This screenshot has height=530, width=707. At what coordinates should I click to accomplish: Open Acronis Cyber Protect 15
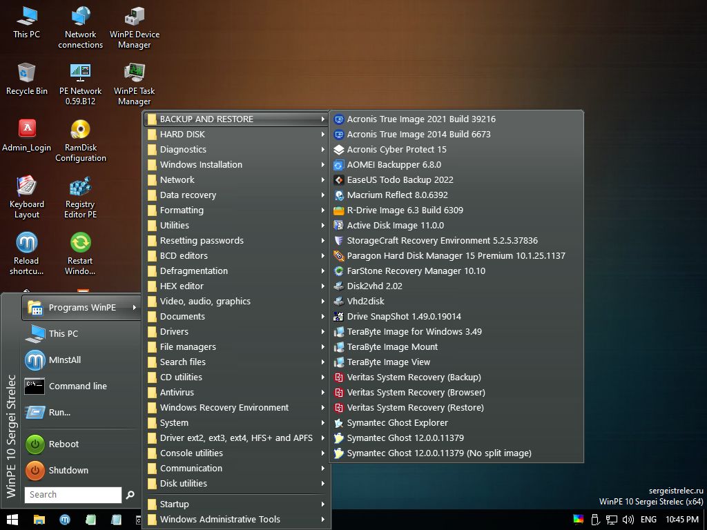click(x=456, y=150)
